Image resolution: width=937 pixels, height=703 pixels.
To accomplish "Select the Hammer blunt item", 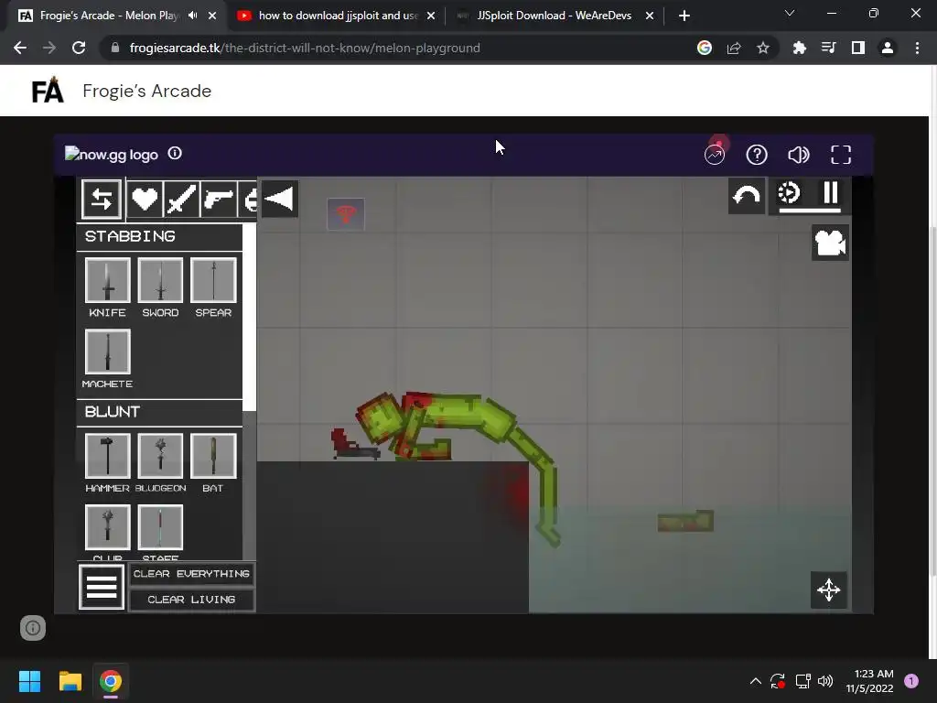I will [108, 456].
